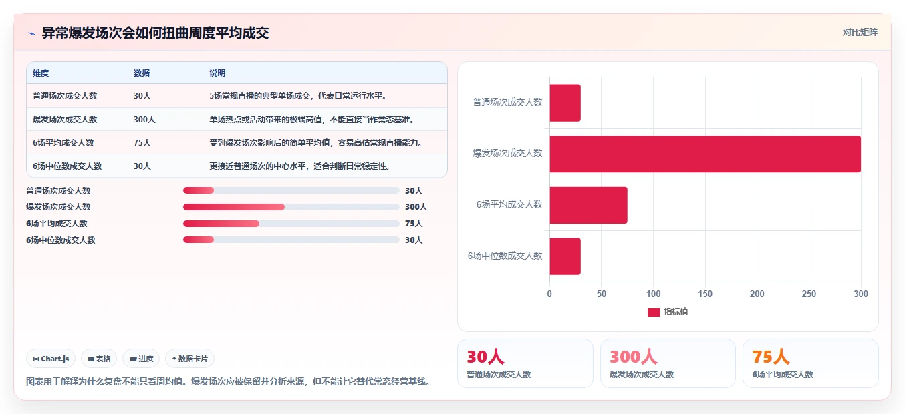
Task: Click the 75人 value beside the progress bar
Action: 414,224
